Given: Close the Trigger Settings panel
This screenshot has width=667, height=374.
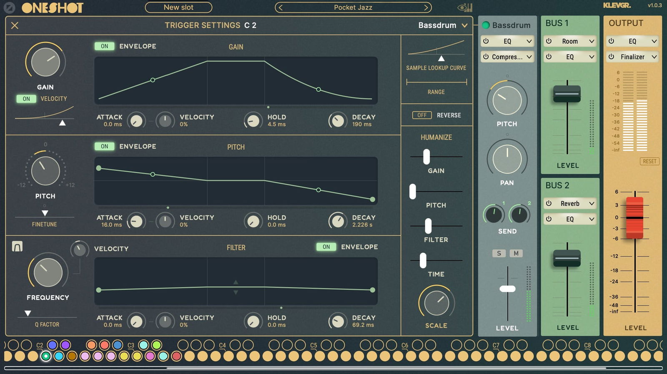Looking at the screenshot, I should point(15,25).
